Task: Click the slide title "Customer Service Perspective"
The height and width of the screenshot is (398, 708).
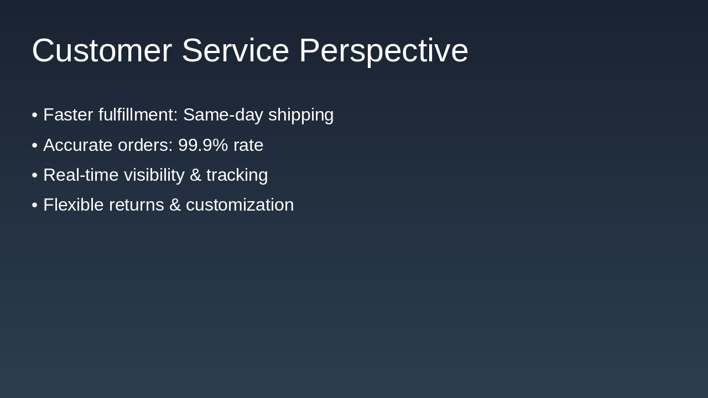Action: click(x=250, y=50)
